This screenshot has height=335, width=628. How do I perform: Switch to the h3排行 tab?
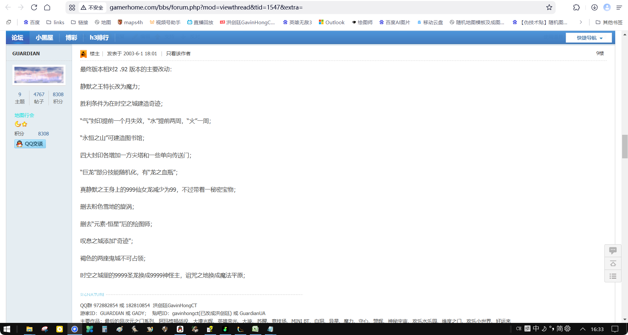coord(99,37)
